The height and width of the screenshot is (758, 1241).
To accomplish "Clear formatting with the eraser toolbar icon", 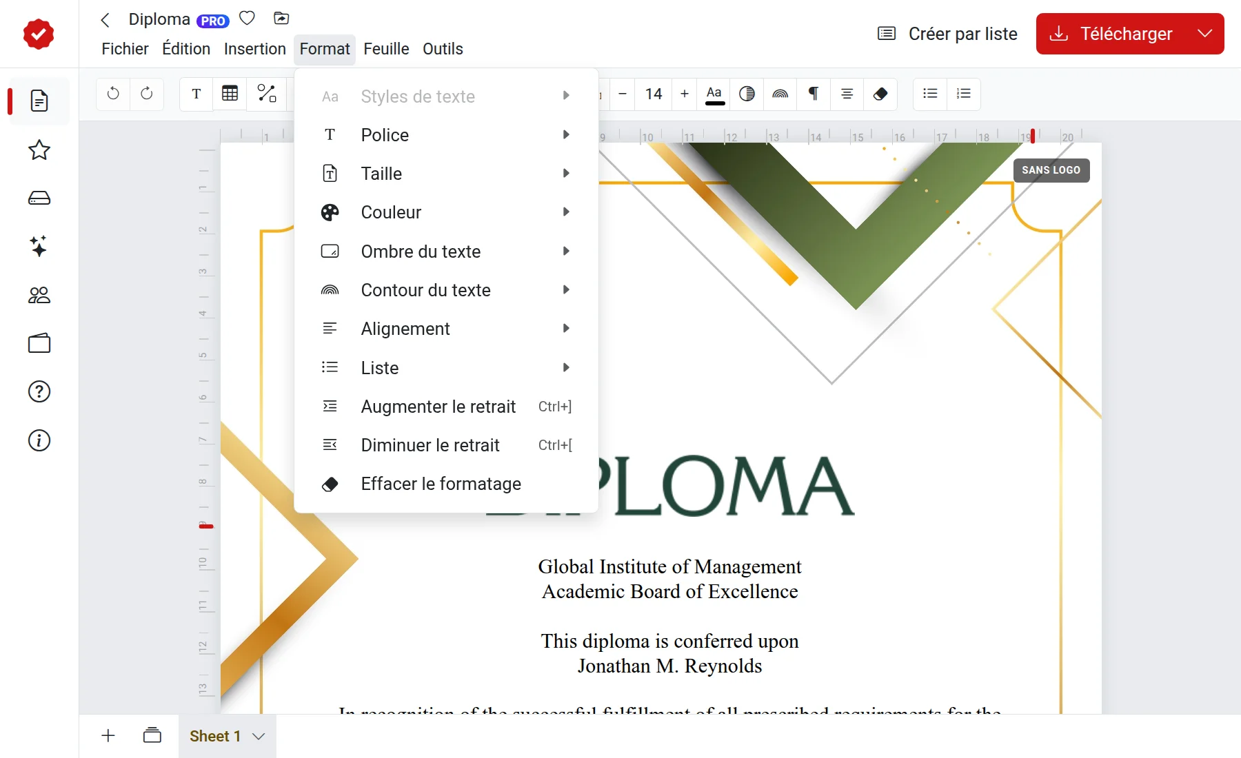I will pos(880,94).
